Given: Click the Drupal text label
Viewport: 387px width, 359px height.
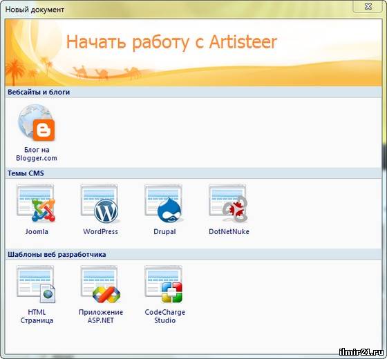Looking at the screenshot, I should point(164,231).
